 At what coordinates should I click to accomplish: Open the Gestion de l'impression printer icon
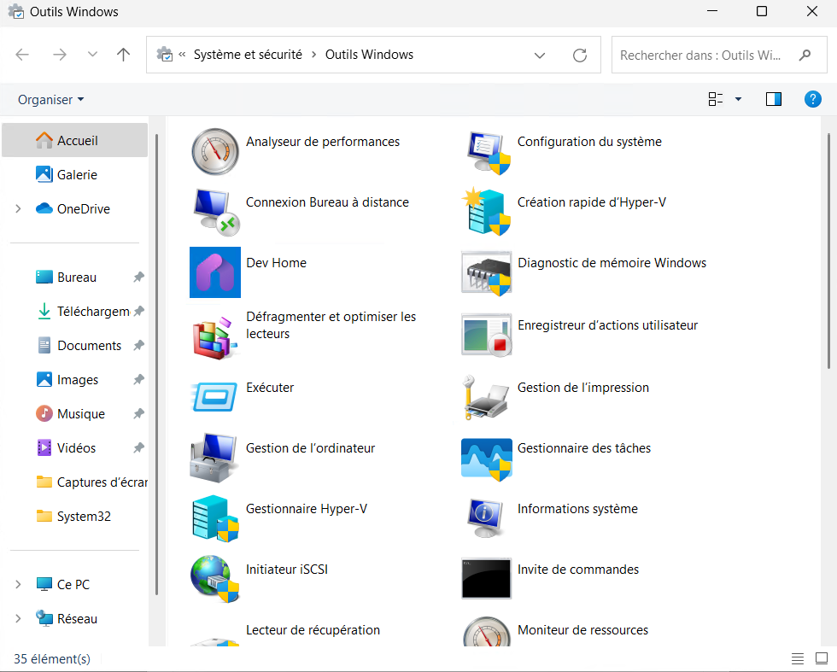486,397
